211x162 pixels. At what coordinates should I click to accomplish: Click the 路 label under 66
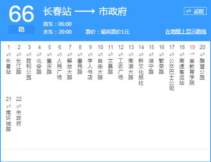[x=22, y=29]
